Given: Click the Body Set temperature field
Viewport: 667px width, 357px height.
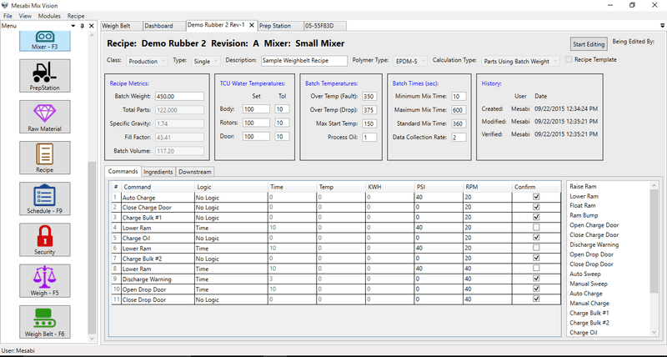Looking at the screenshot, I should 256,109.
